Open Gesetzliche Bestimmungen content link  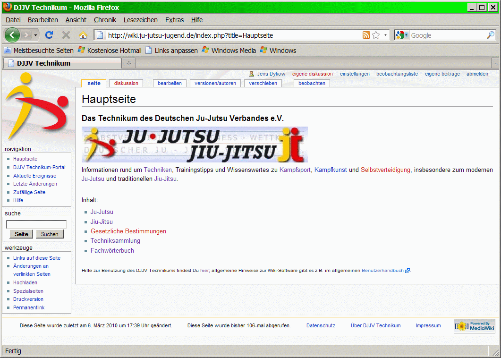(128, 231)
